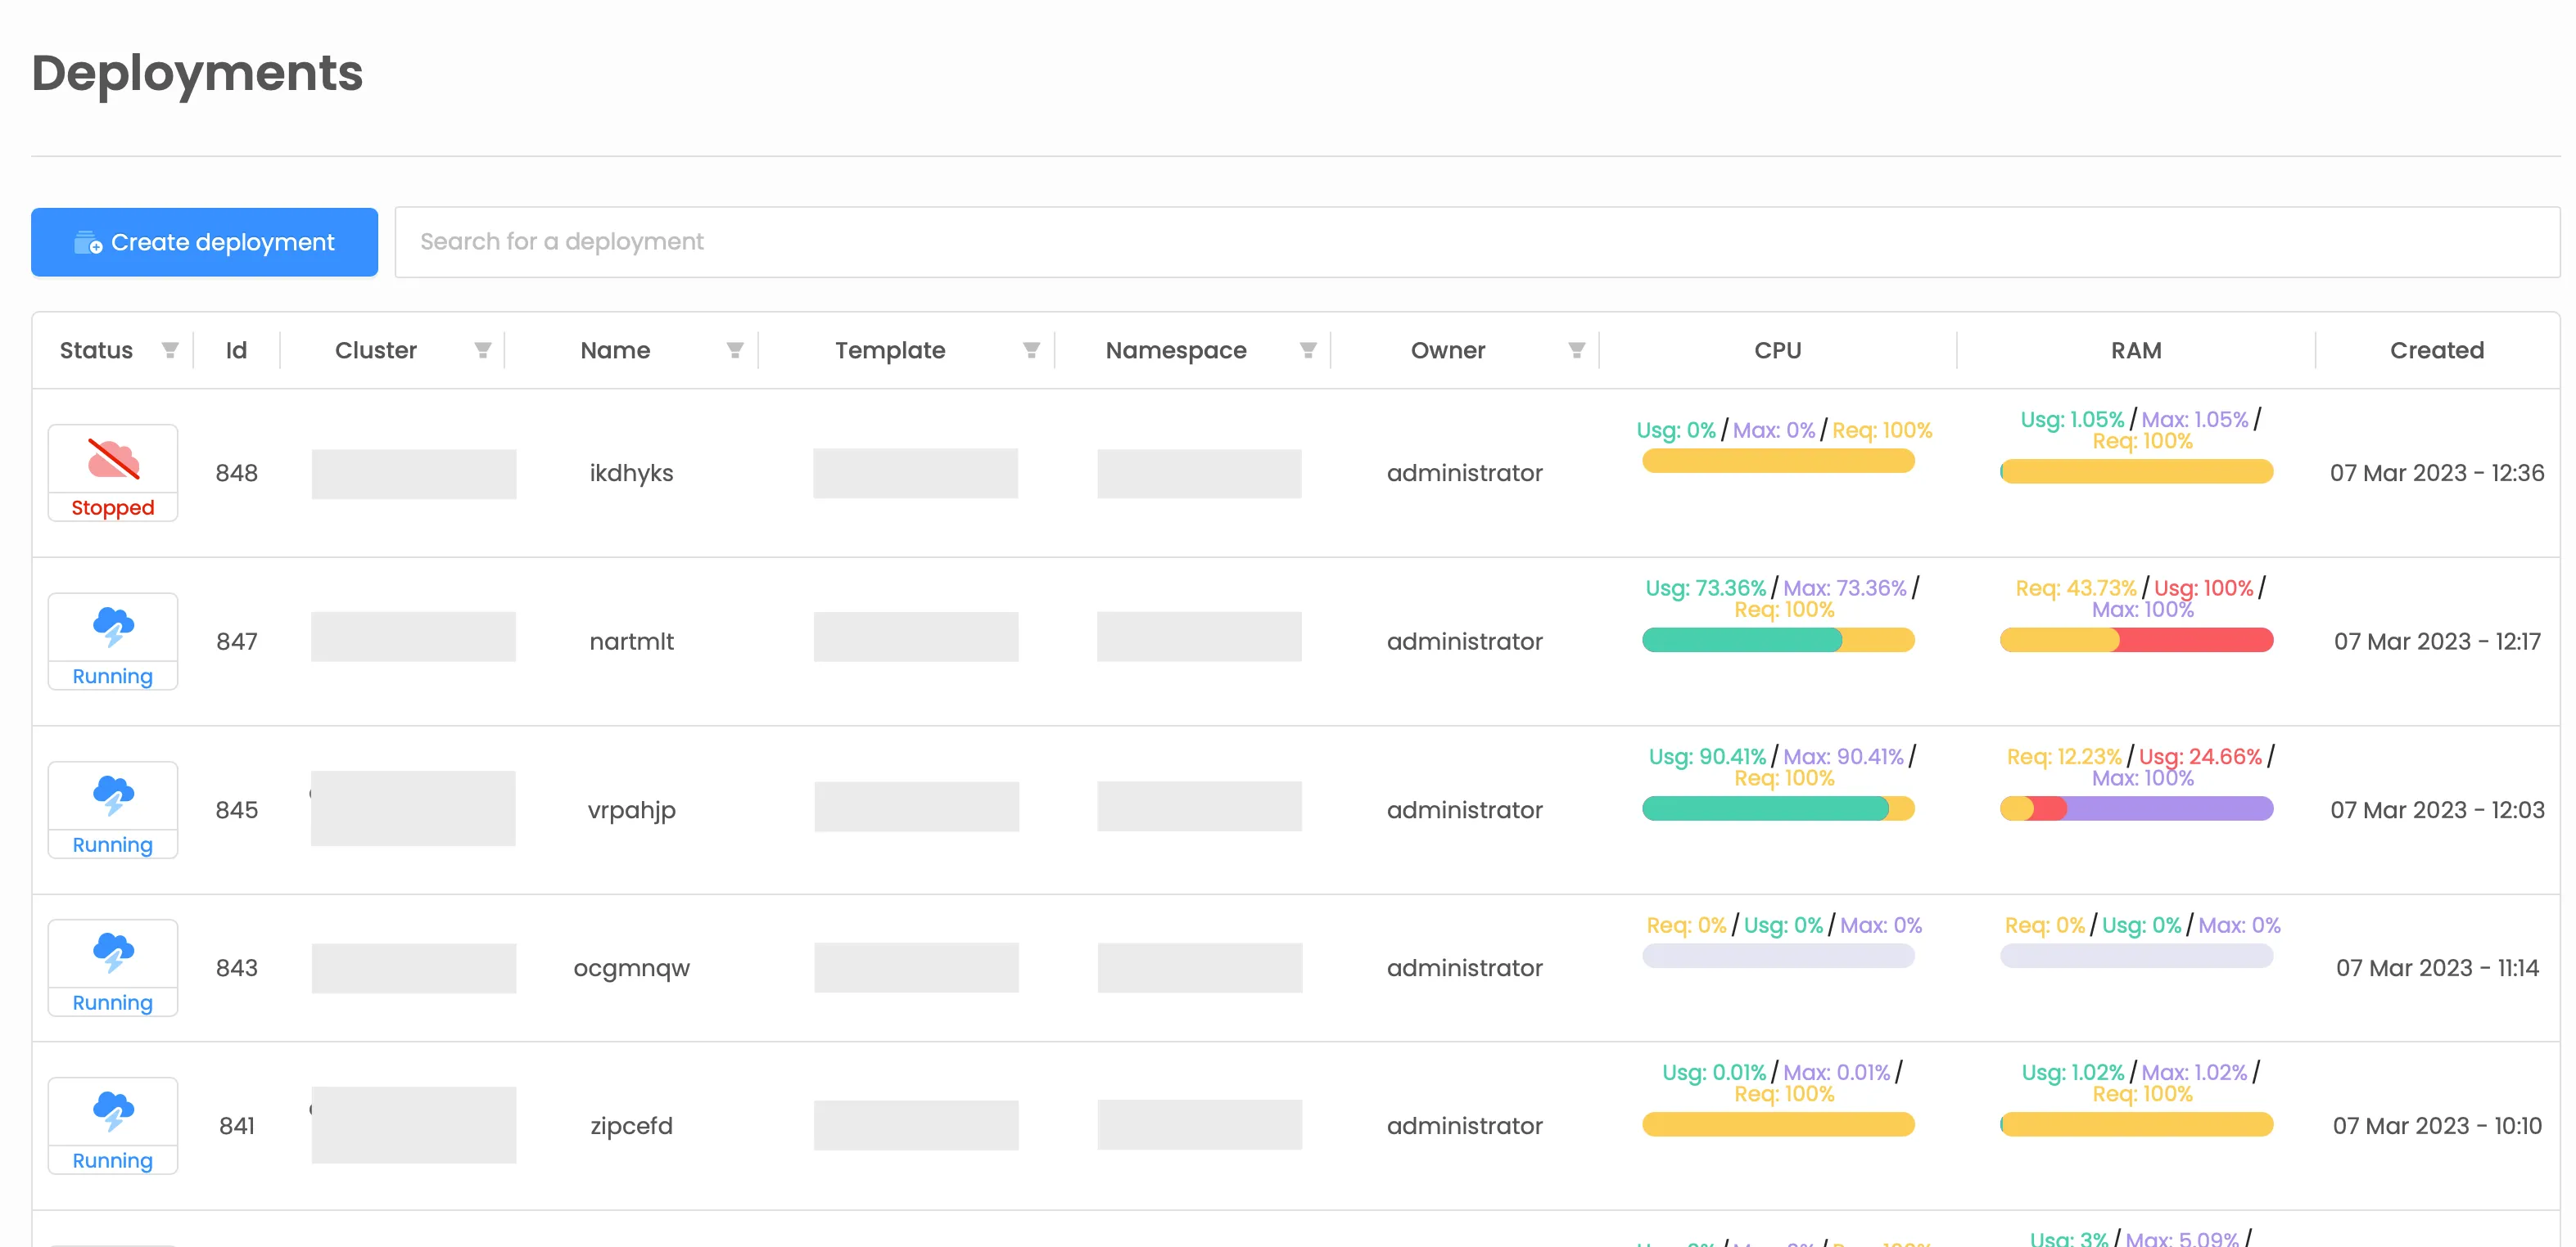
Task: Click deployment id 843
Action: (237, 968)
